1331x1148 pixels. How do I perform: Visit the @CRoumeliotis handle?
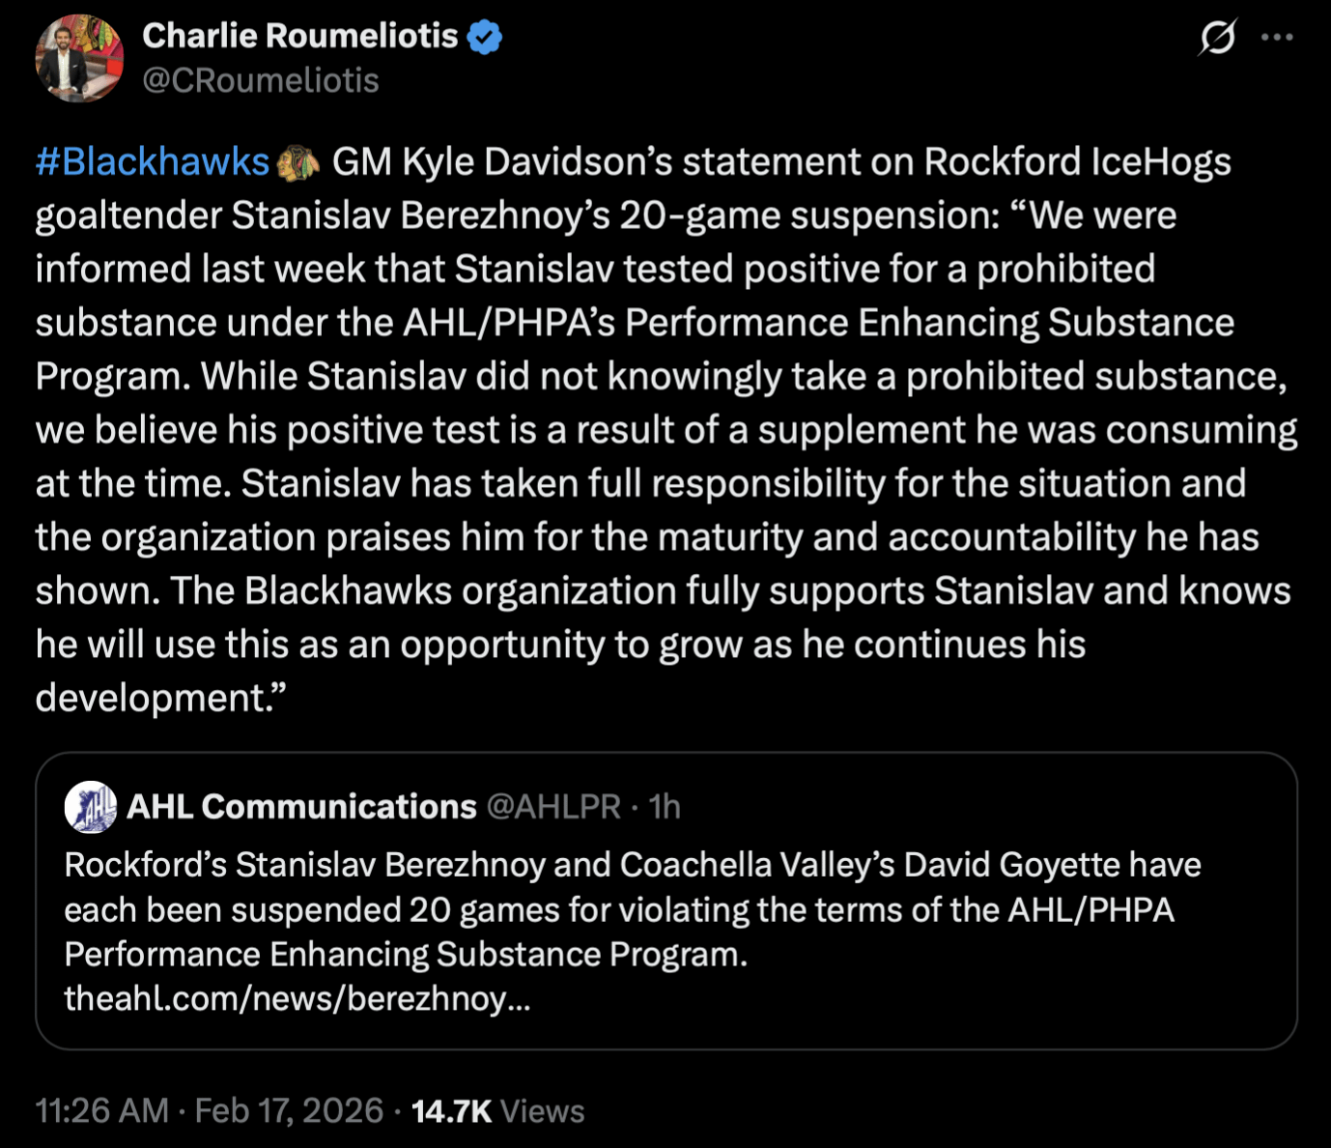point(260,80)
